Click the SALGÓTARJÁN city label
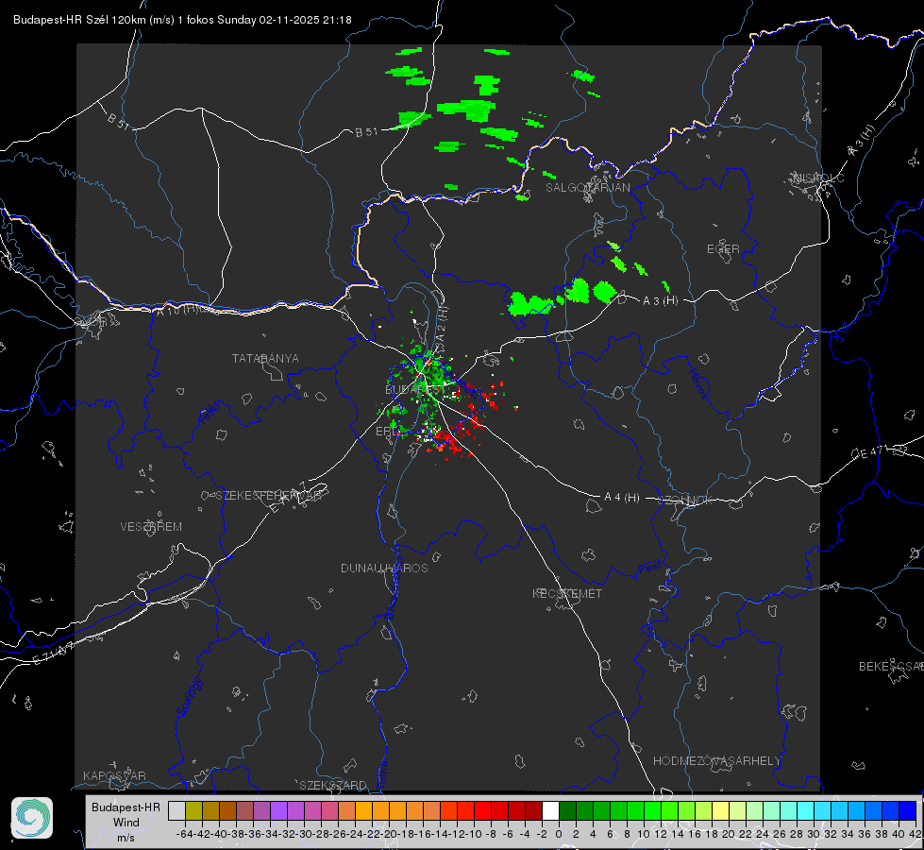 [587, 188]
